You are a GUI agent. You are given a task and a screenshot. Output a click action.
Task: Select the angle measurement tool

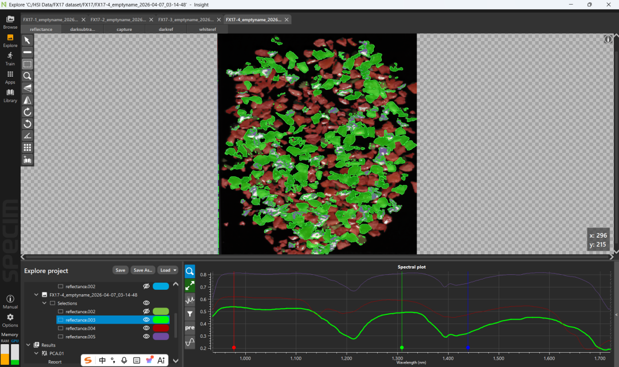click(x=28, y=136)
